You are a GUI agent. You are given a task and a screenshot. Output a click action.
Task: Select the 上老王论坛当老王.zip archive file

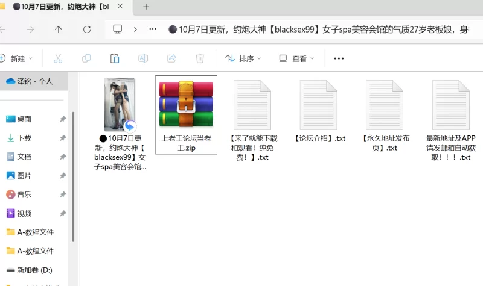[x=186, y=114]
